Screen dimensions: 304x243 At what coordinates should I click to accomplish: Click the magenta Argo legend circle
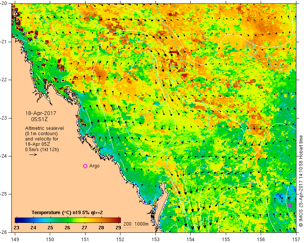pyautogui.click(x=85, y=166)
